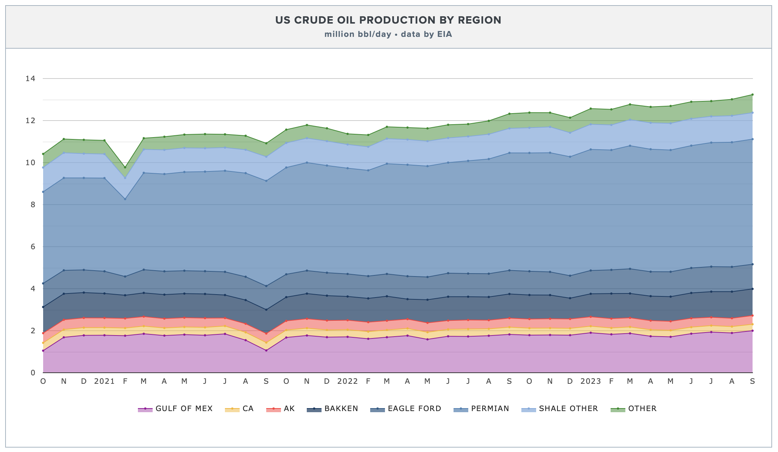Click the 2021 x-axis label

tap(104, 382)
